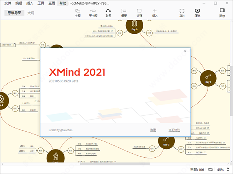Click the circular 行程 node below-left of Day 4
Viewport: 233px width, 174px height.
click(x=15, y=108)
